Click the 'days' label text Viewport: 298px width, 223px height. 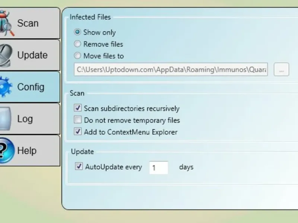(186, 167)
